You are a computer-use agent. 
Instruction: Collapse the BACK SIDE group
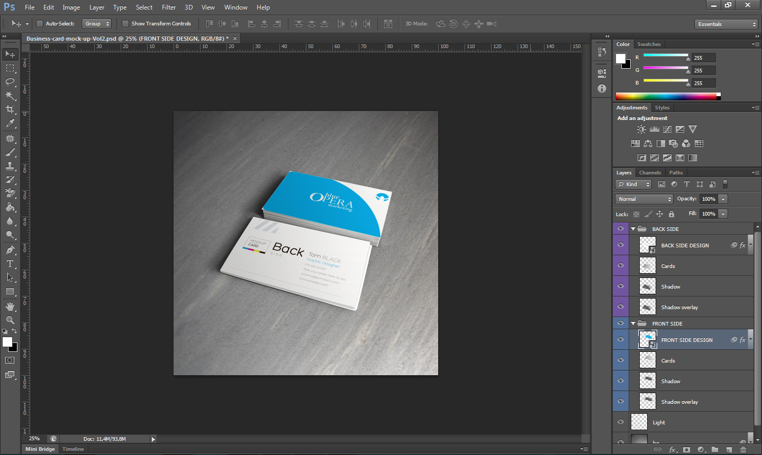(633, 229)
